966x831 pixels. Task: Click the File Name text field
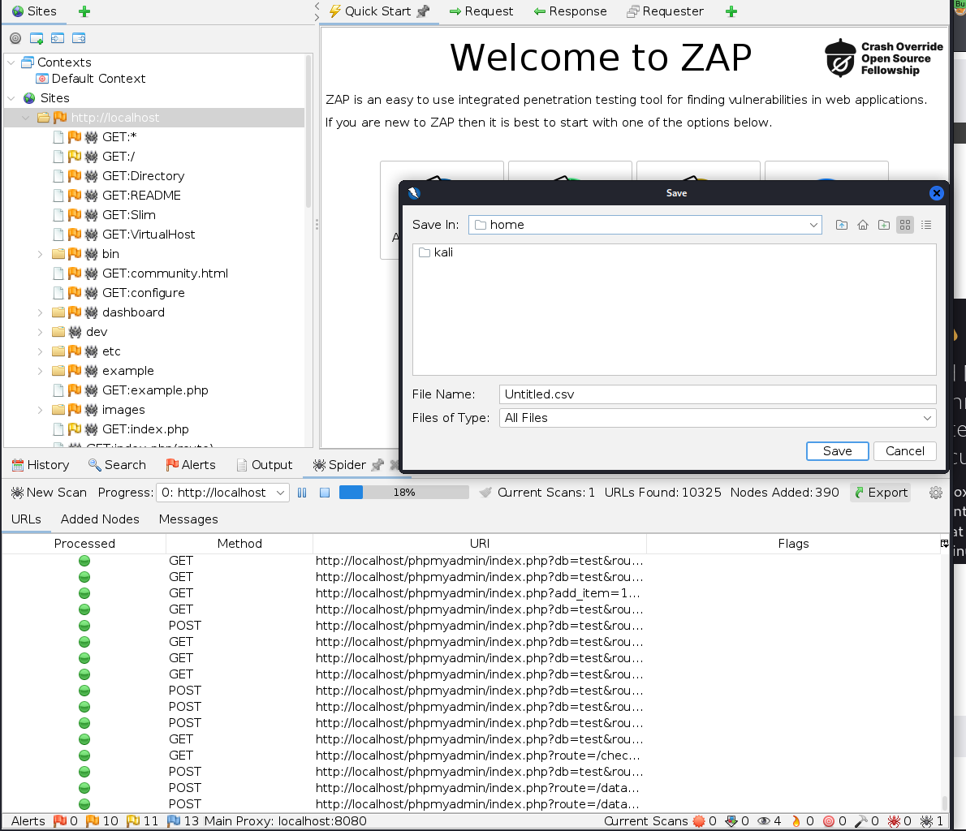pyautogui.click(x=718, y=394)
